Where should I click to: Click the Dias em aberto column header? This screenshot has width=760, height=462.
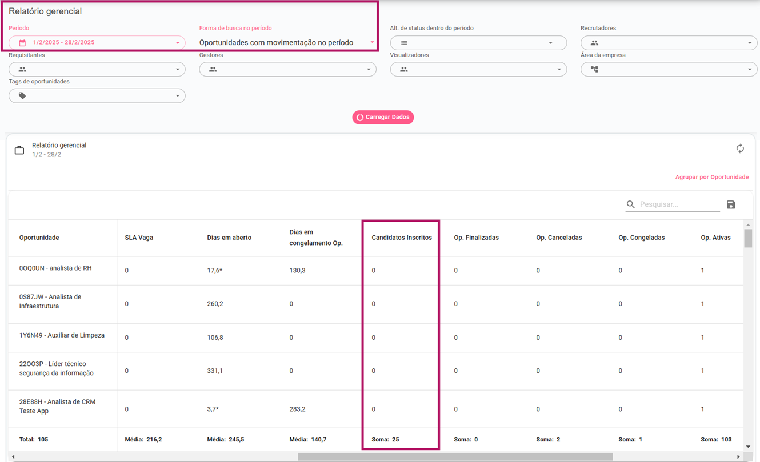point(229,238)
